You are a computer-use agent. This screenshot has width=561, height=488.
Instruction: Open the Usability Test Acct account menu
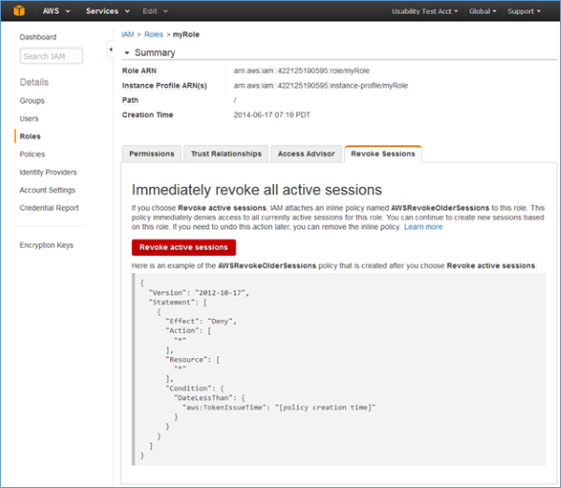424,11
